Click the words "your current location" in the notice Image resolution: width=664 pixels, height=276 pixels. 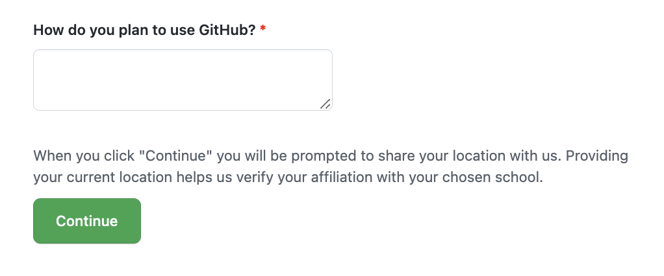click(x=103, y=178)
